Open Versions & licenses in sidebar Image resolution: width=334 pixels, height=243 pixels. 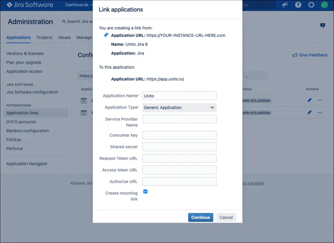click(25, 54)
